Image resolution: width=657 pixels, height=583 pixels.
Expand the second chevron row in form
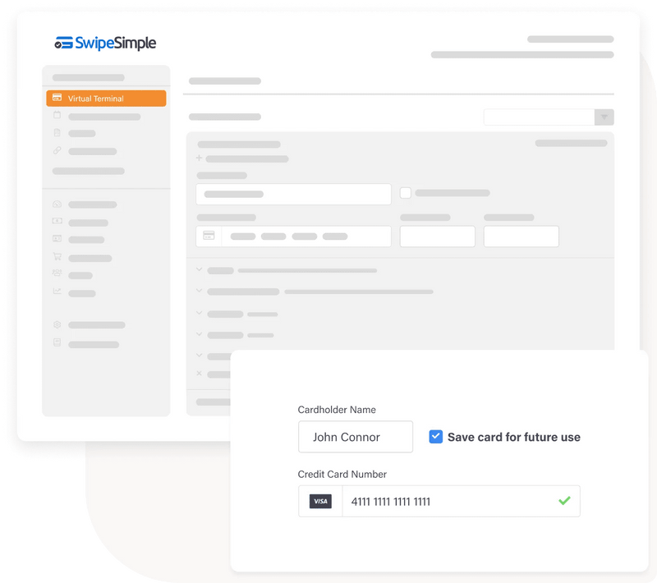click(200, 291)
